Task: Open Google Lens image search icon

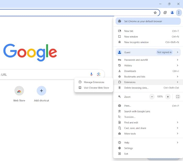Action: [x=99, y=74]
